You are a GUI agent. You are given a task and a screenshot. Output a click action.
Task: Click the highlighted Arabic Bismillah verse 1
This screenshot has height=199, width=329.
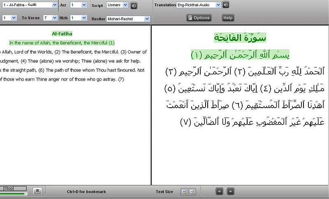[x=240, y=55]
